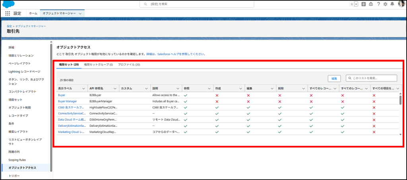This screenshot has width=407, height=180.
Task: Open 作成 column dropdown arrow
Action: pyautogui.click(x=240, y=88)
